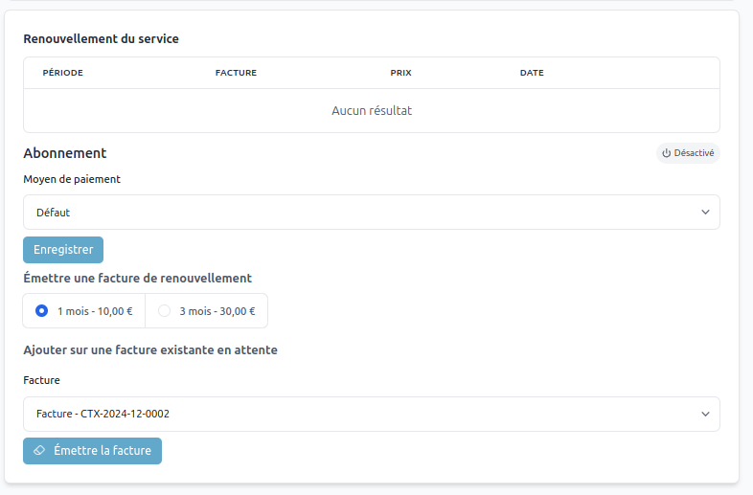The height and width of the screenshot is (495, 753).
Task: Select the PRIX column header
Action: (400, 73)
